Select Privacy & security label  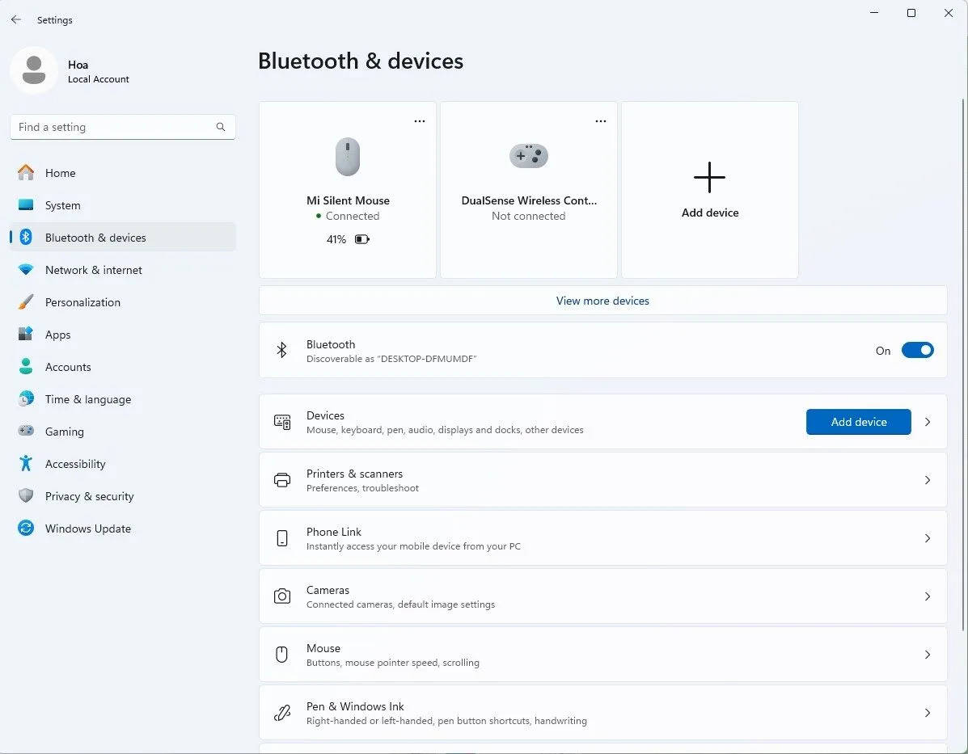pyautogui.click(x=90, y=496)
